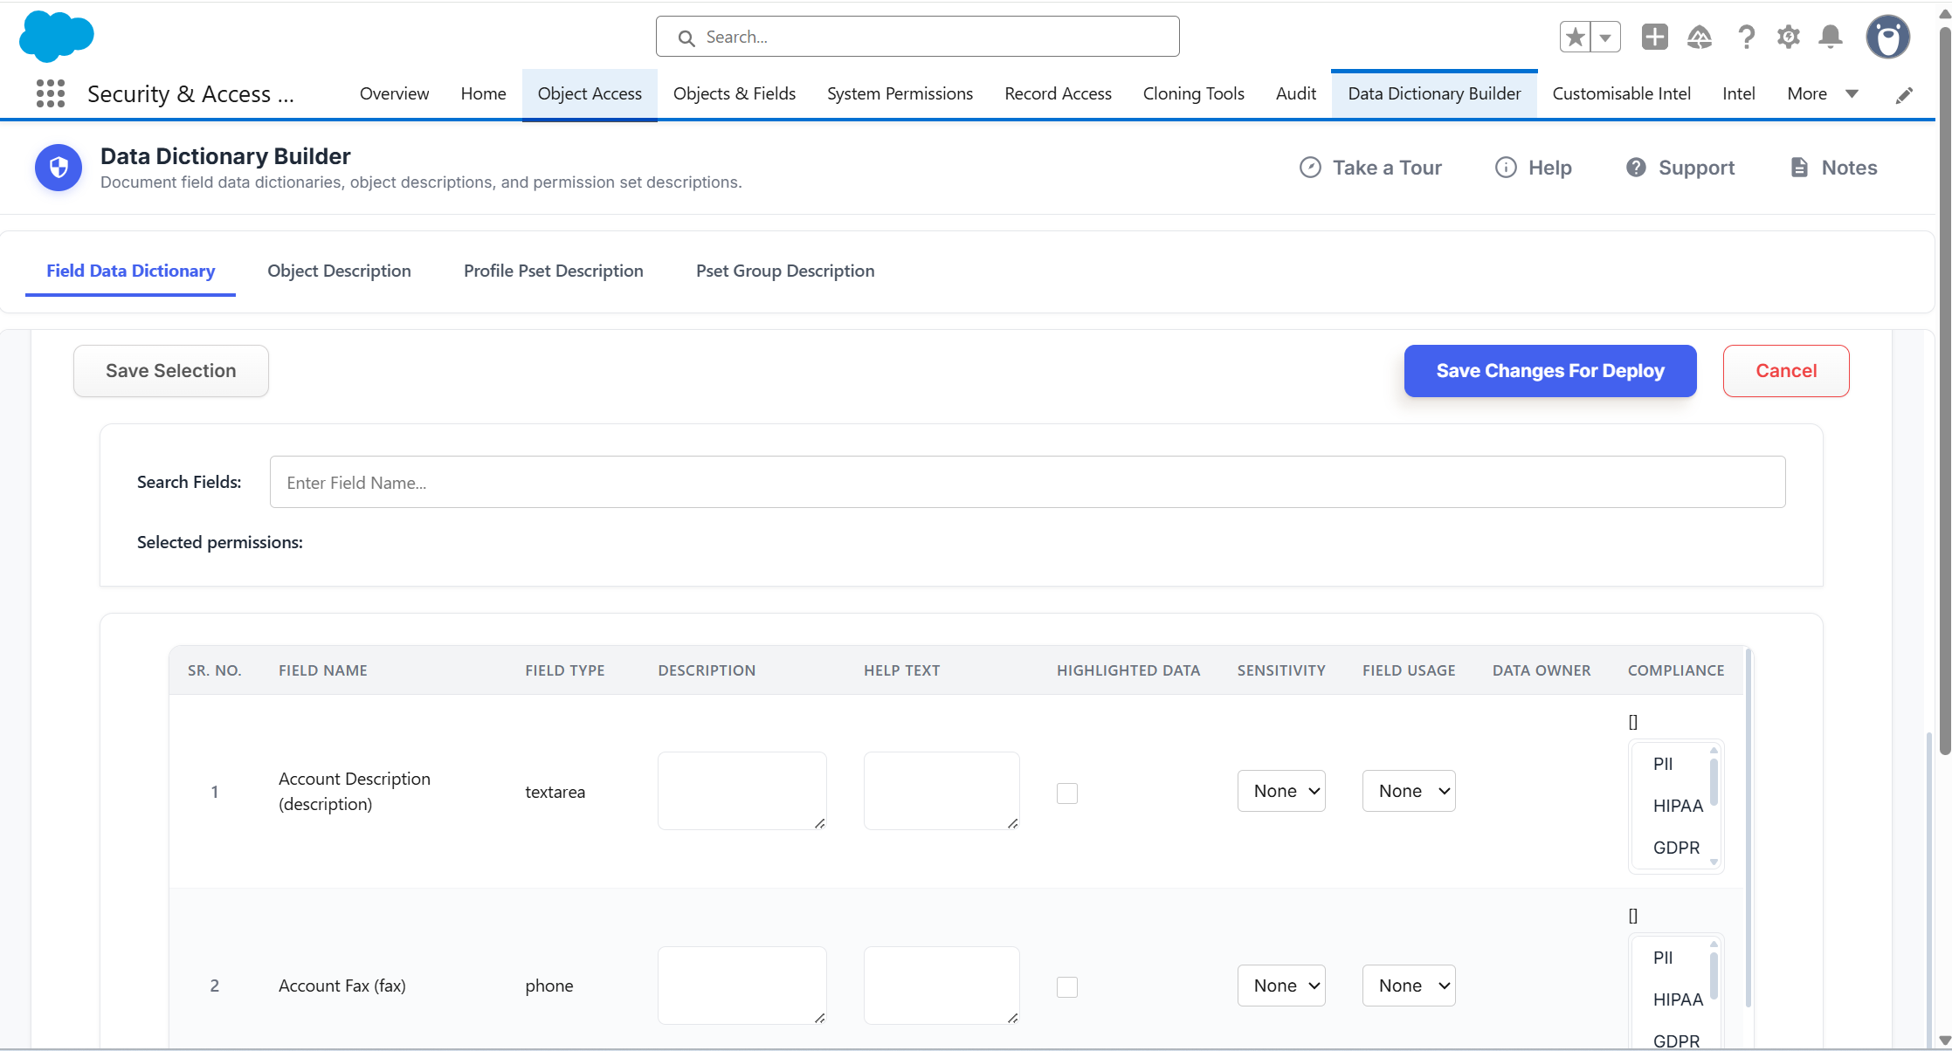Select GDPR compliance for Account Description

(1670, 848)
